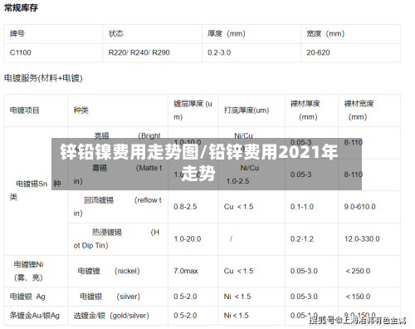Click 0.05-3 in the matte tin row
Image resolution: width=415 pixels, height=329 pixels.
coord(300,174)
